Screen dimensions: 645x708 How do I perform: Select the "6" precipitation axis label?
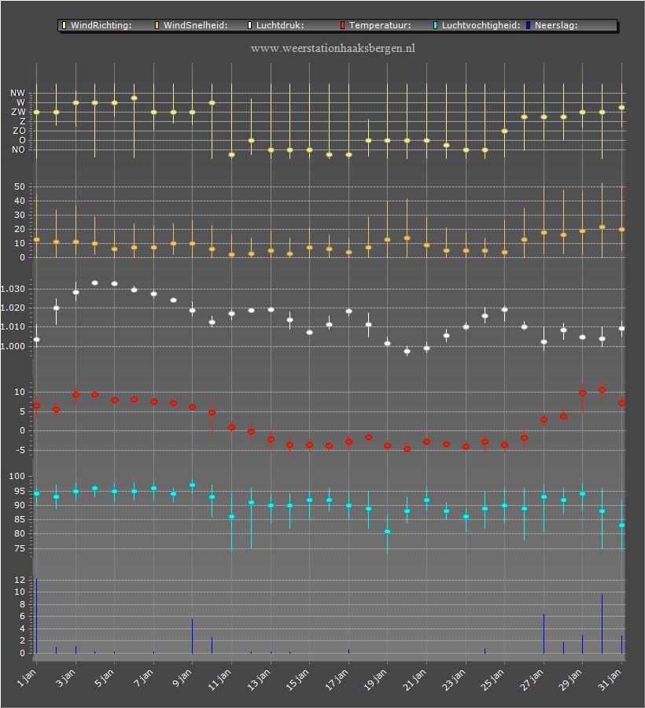pyautogui.click(x=23, y=616)
